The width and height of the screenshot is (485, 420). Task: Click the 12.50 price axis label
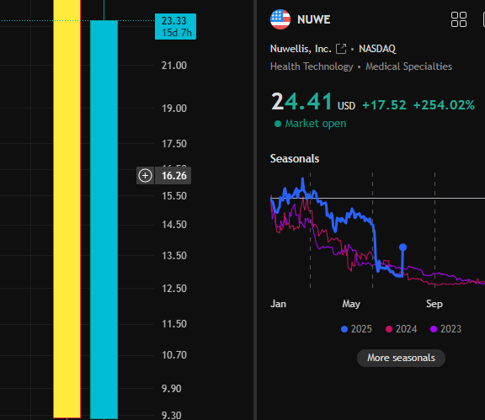pos(174,289)
